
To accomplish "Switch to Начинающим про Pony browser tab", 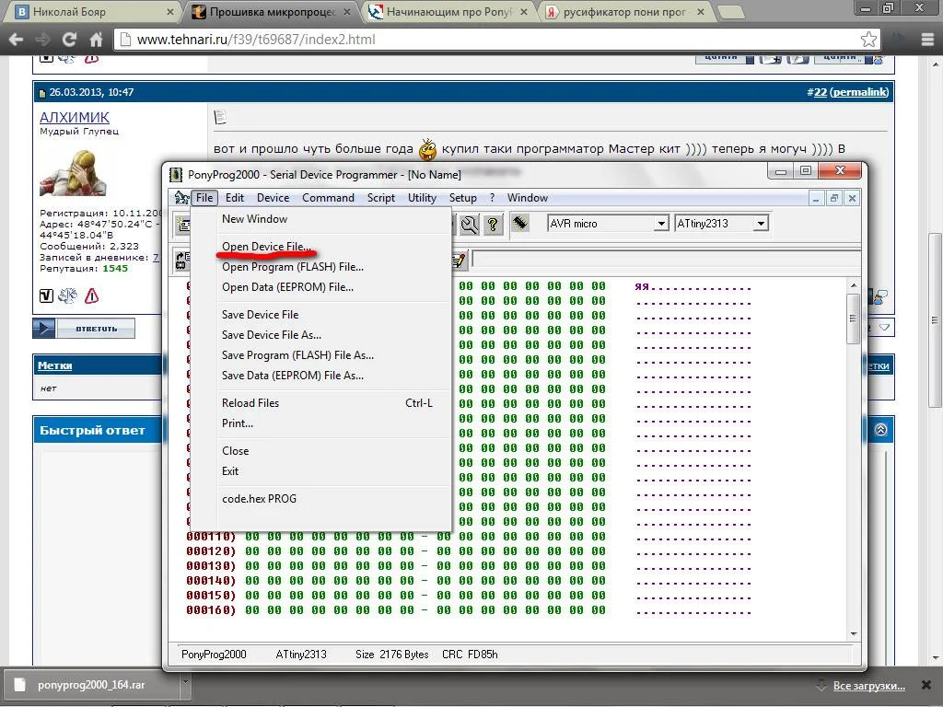I will (x=448, y=11).
